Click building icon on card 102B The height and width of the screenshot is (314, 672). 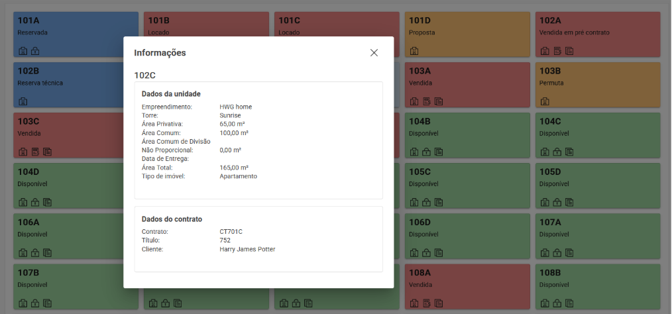click(x=23, y=101)
